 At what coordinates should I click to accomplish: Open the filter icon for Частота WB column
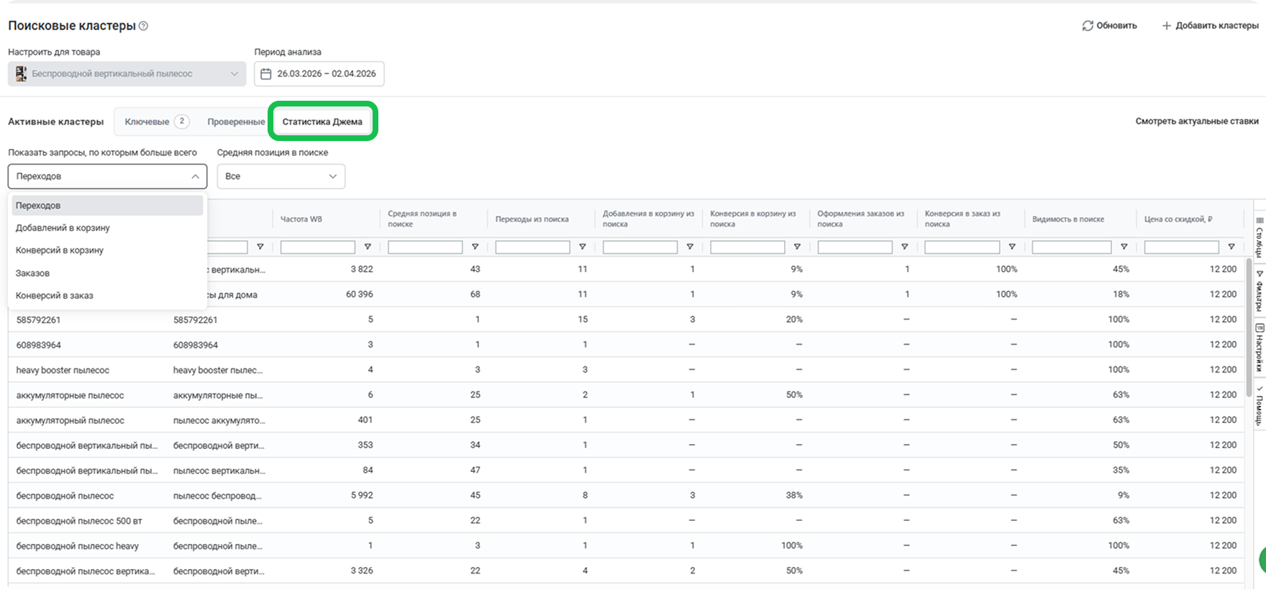(368, 247)
